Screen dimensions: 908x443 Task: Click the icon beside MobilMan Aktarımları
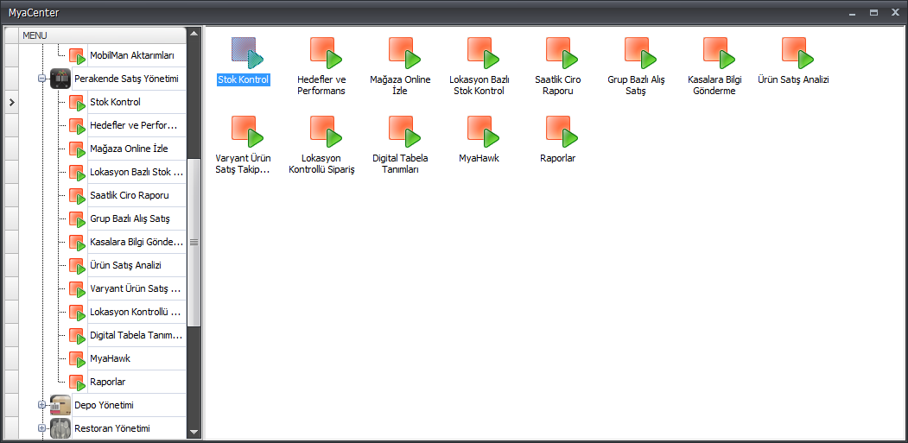tap(78, 55)
